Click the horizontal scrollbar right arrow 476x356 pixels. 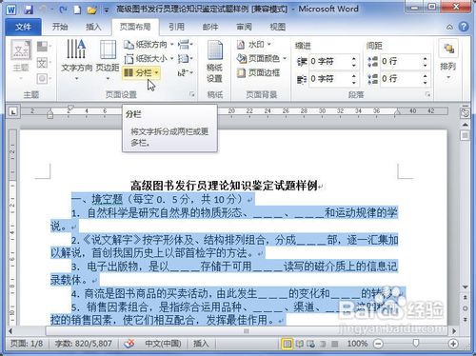point(454,331)
